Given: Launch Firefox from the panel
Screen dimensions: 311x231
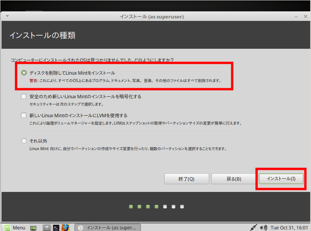Looking at the screenshot, I should (65, 228).
